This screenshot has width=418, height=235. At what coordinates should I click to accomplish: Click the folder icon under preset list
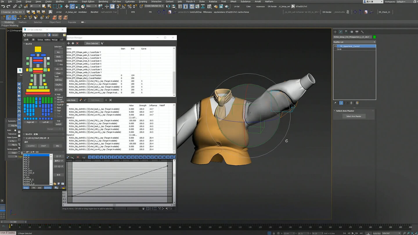55,184
